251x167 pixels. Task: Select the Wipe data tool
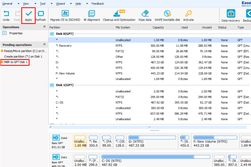coord(145,15)
